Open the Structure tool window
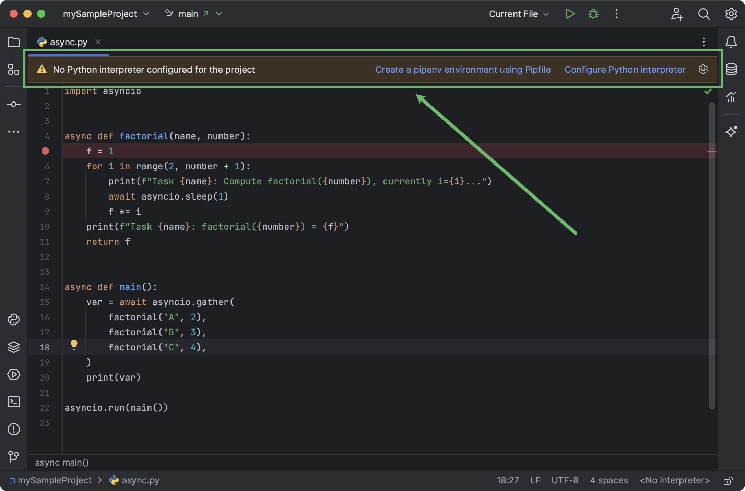This screenshot has width=745, height=491. (x=14, y=69)
